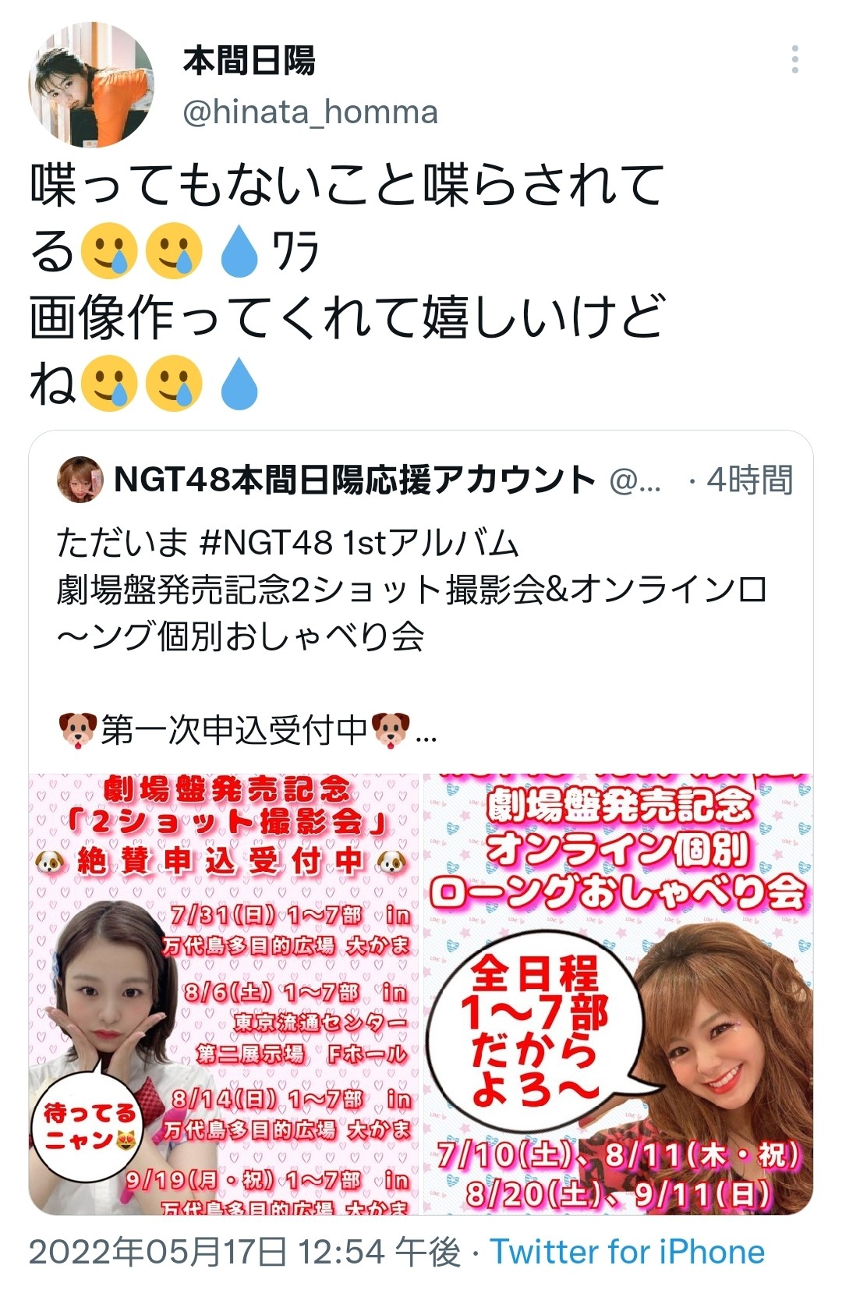
Task: Open the quoted NGT48本間日陽応援アカウント name
Action: click(355, 480)
